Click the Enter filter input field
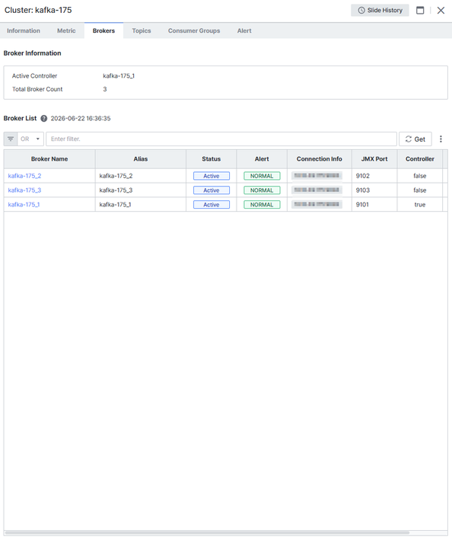 (221, 139)
